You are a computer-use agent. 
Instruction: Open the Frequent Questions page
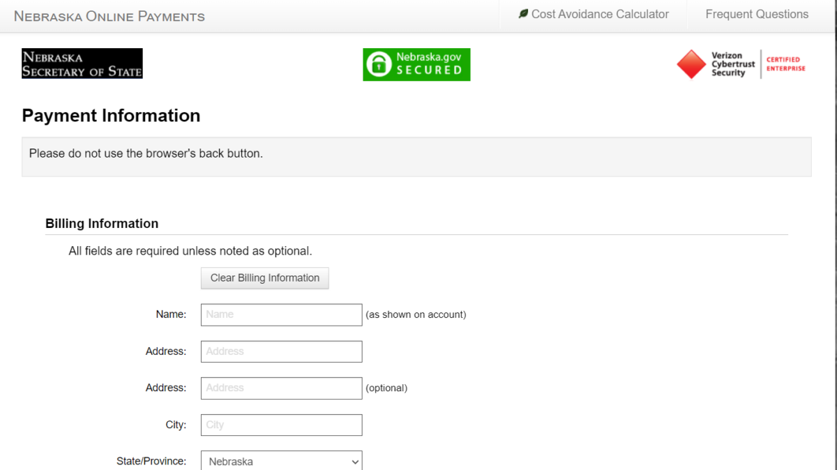[x=757, y=14]
